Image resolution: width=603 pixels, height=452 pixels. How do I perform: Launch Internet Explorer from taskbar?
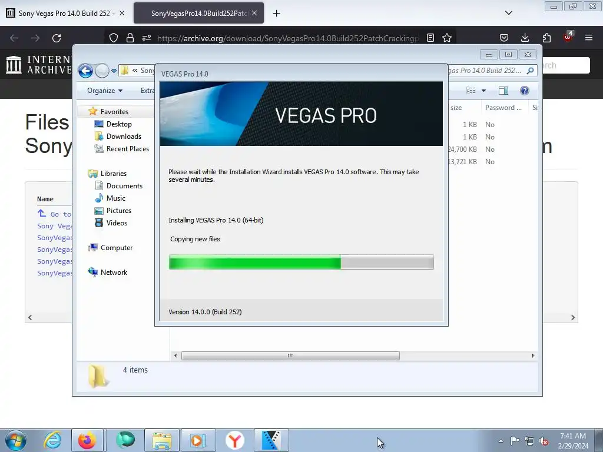(52, 440)
